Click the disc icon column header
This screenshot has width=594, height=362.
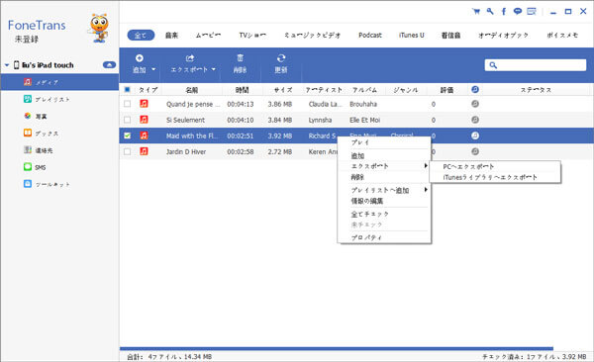[475, 89]
